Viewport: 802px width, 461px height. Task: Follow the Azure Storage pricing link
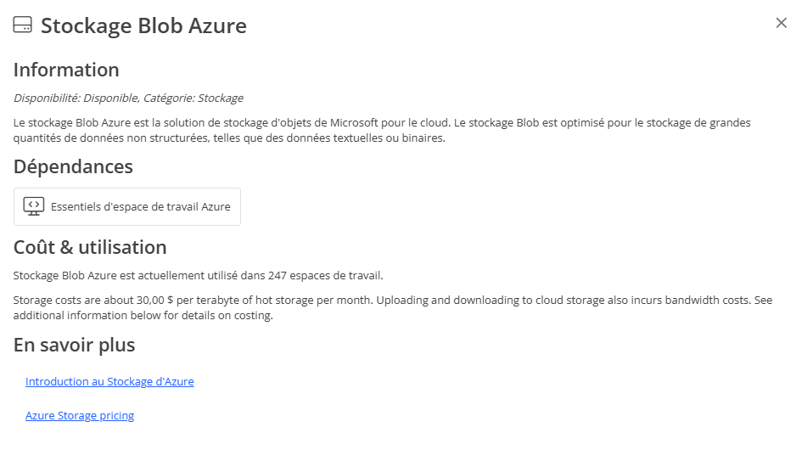point(80,416)
